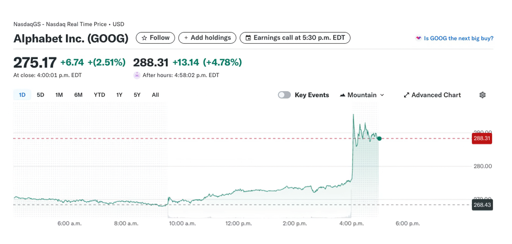The width and height of the screenshot is (512, 244).
Task: Click the 288.31 after-hours price text
Action: pyautogui.click(x=151, y=62)
